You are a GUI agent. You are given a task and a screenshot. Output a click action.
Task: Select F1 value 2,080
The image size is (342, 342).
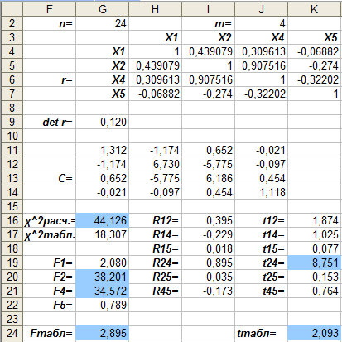(102, 263)
